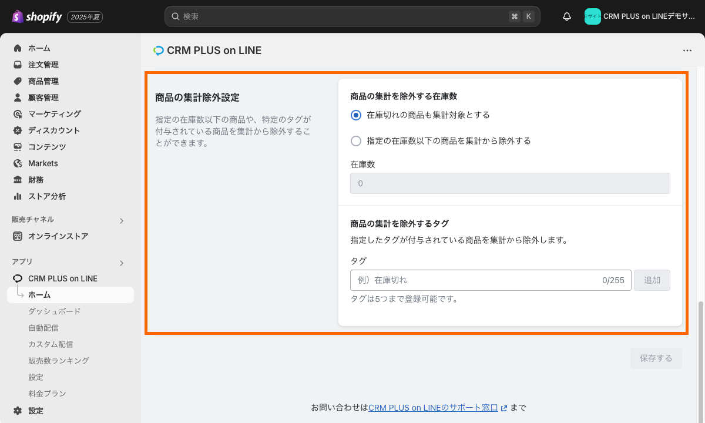Click the タグ input with 例）在庫切れ placeholder
Image resolution: width=705 pixels, height=423 pixels.
point(491,280)
